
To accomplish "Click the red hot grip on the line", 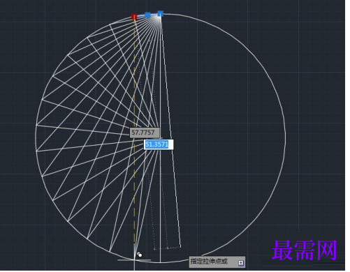I will click(133, 17).
